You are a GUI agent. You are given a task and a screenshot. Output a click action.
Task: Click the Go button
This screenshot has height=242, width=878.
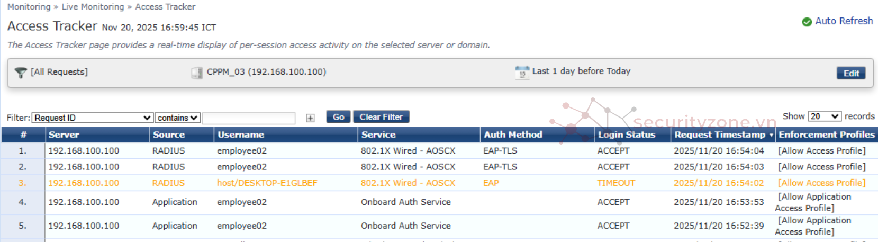click(338, 117)
